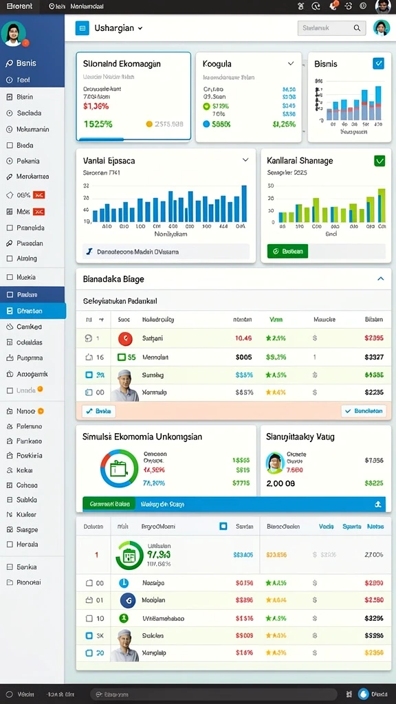Click the donut chart in Simulsi Ekomomia card

[119, 469]
